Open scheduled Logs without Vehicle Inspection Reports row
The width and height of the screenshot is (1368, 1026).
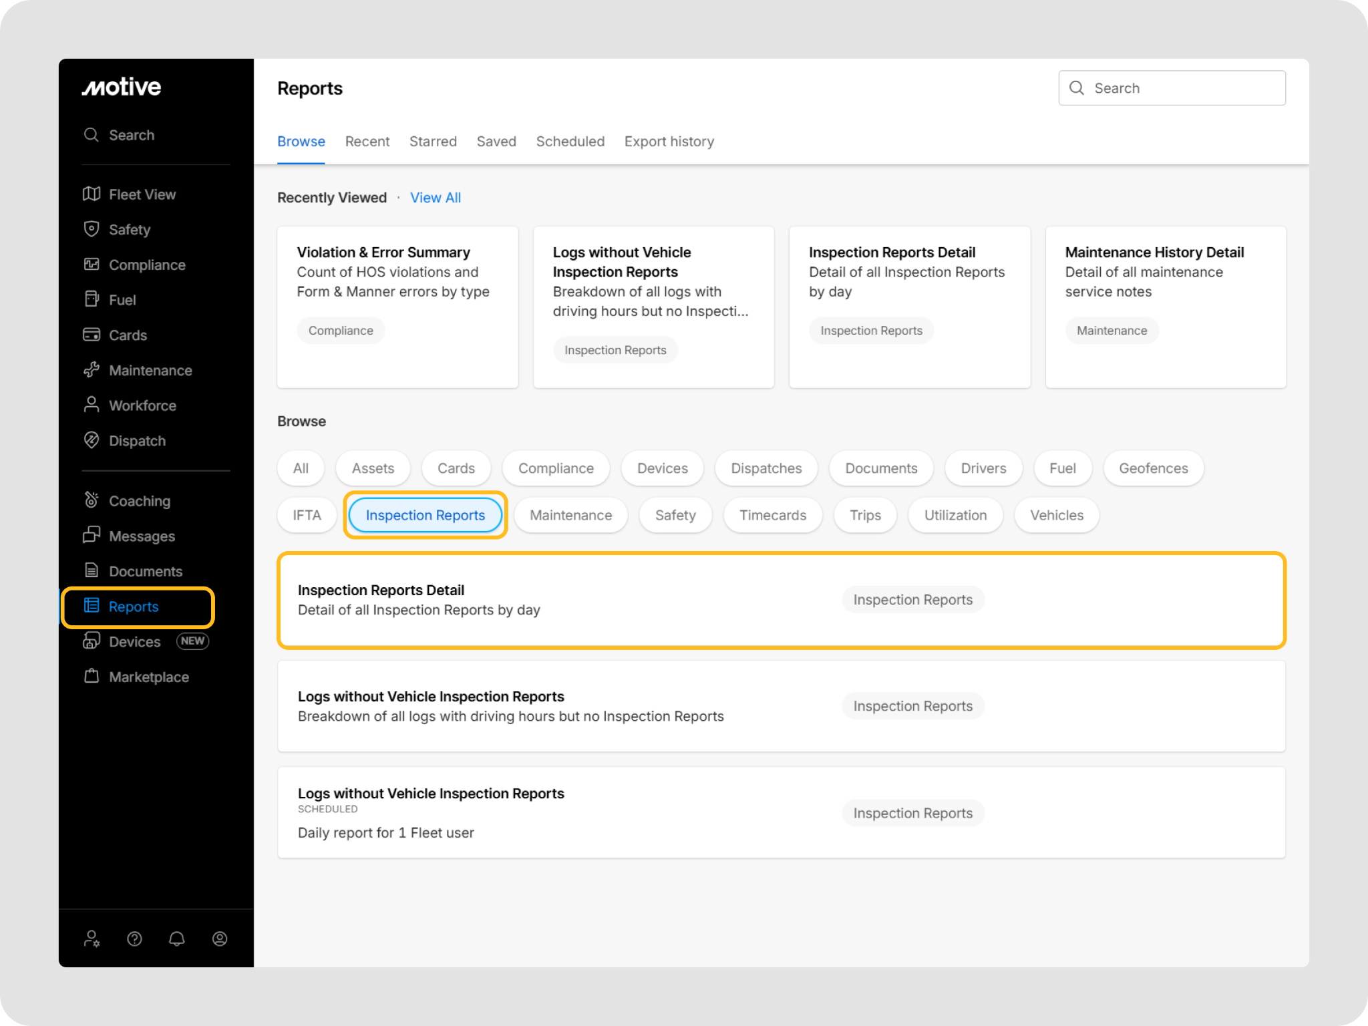click(781, 812)
